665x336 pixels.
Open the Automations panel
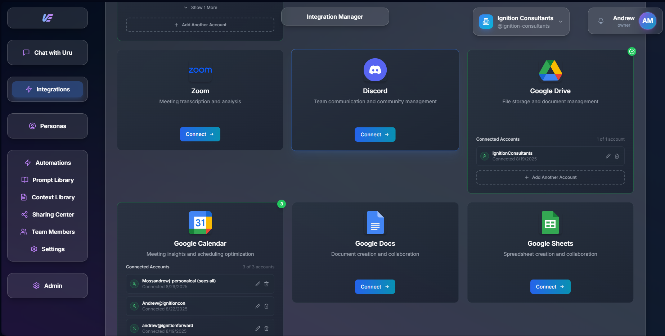coord(47,163)
